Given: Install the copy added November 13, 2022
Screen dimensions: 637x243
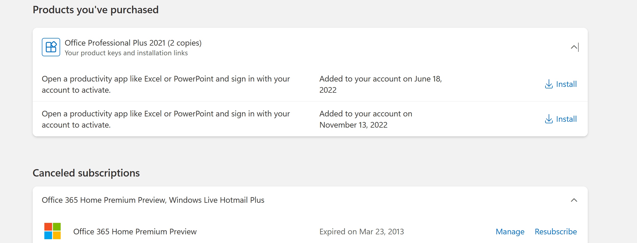Looking at the screenshot, I should pyautogui.click(x=561, y=119).
